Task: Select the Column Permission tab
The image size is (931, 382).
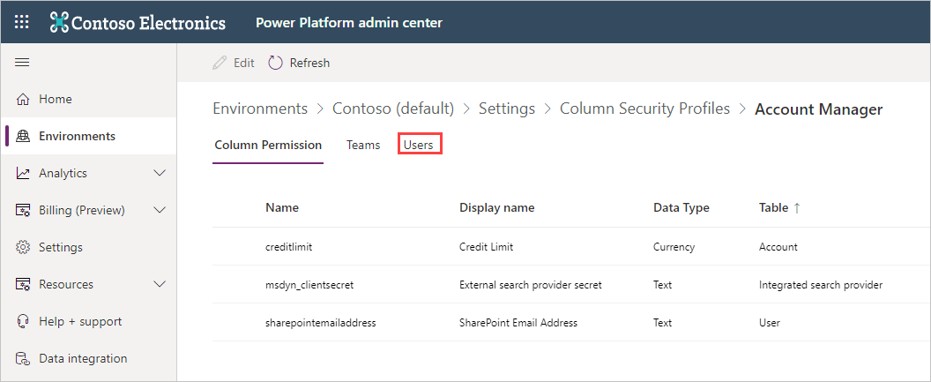Action: (268, 145)
